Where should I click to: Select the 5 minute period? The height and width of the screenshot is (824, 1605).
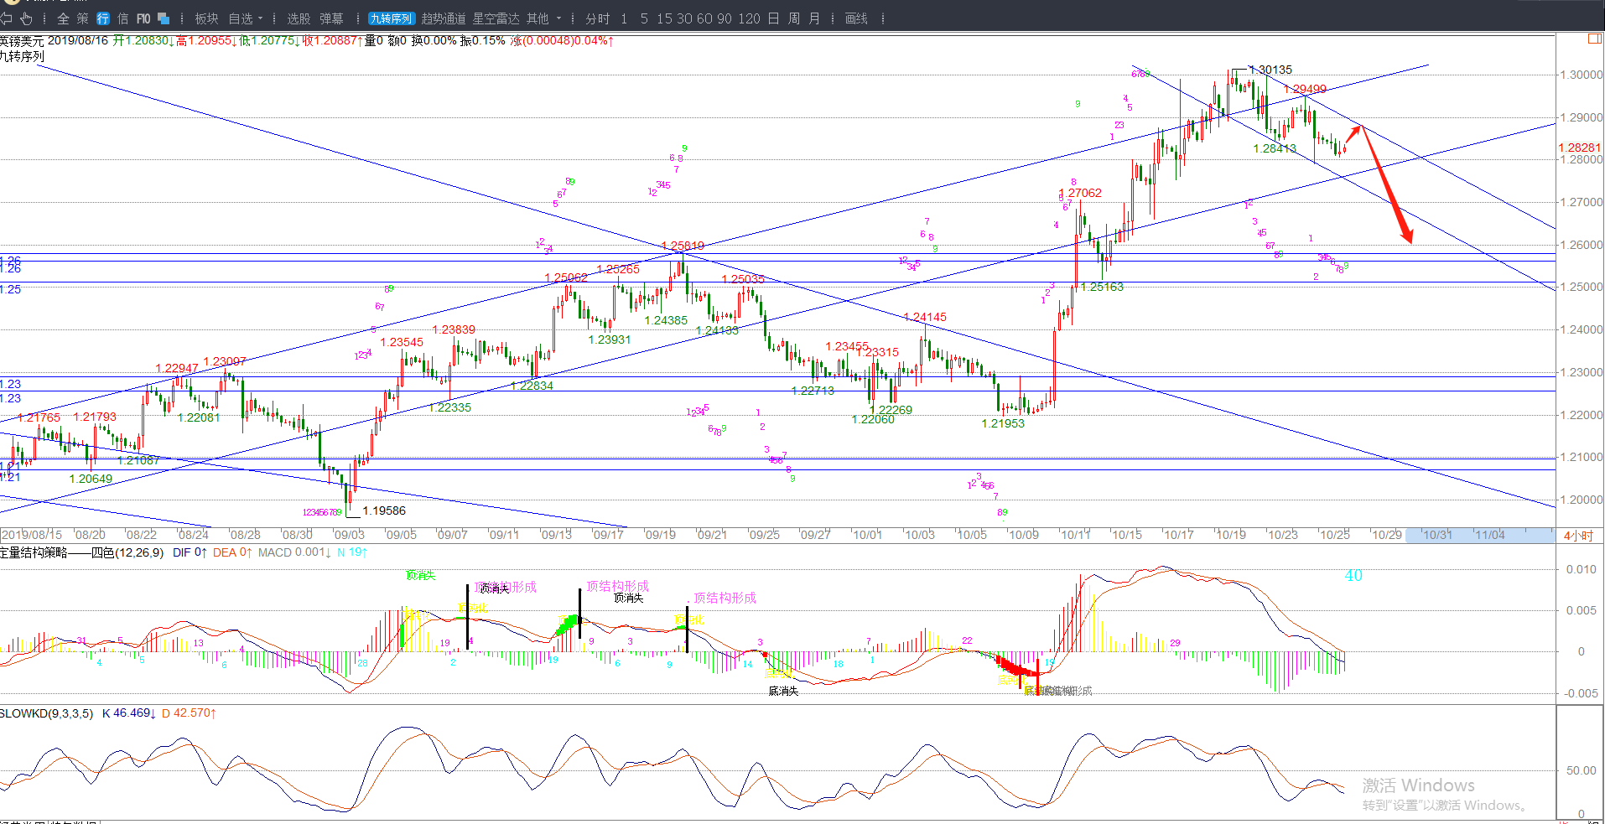[x=644, y=18]
